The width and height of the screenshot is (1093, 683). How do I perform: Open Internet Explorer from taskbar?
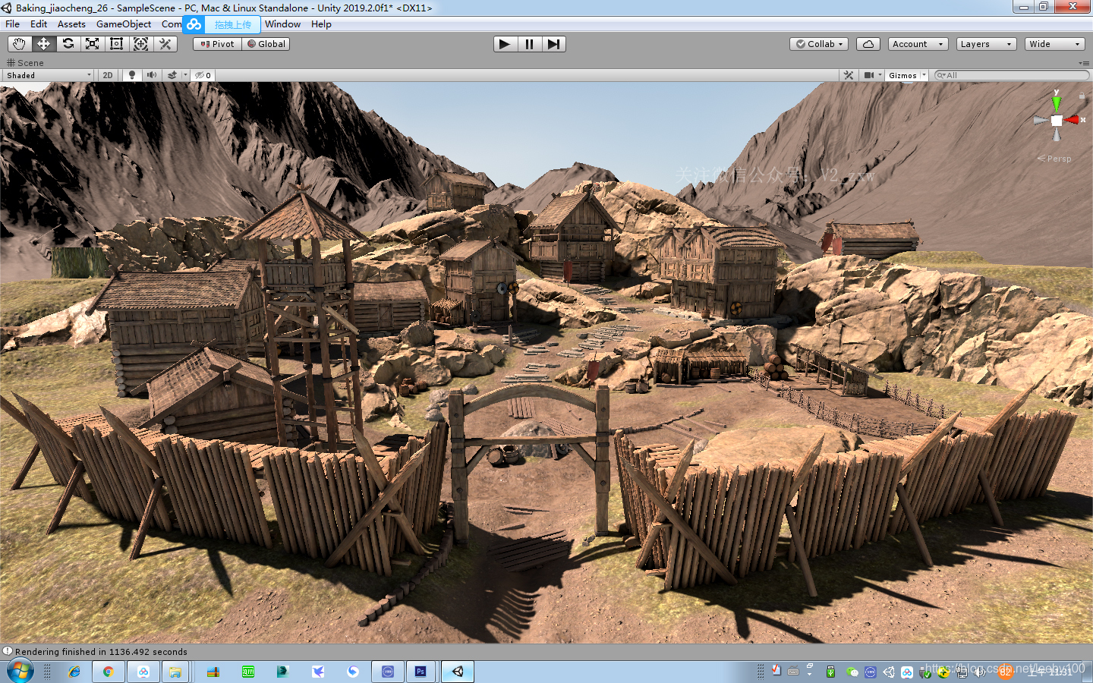[74, 672]
